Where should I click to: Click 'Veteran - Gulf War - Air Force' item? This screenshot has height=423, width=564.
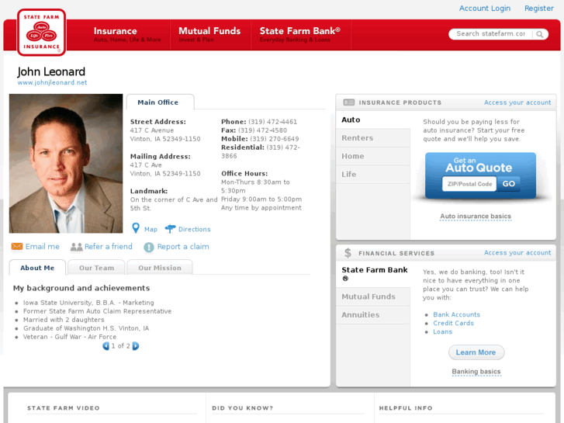70,337
